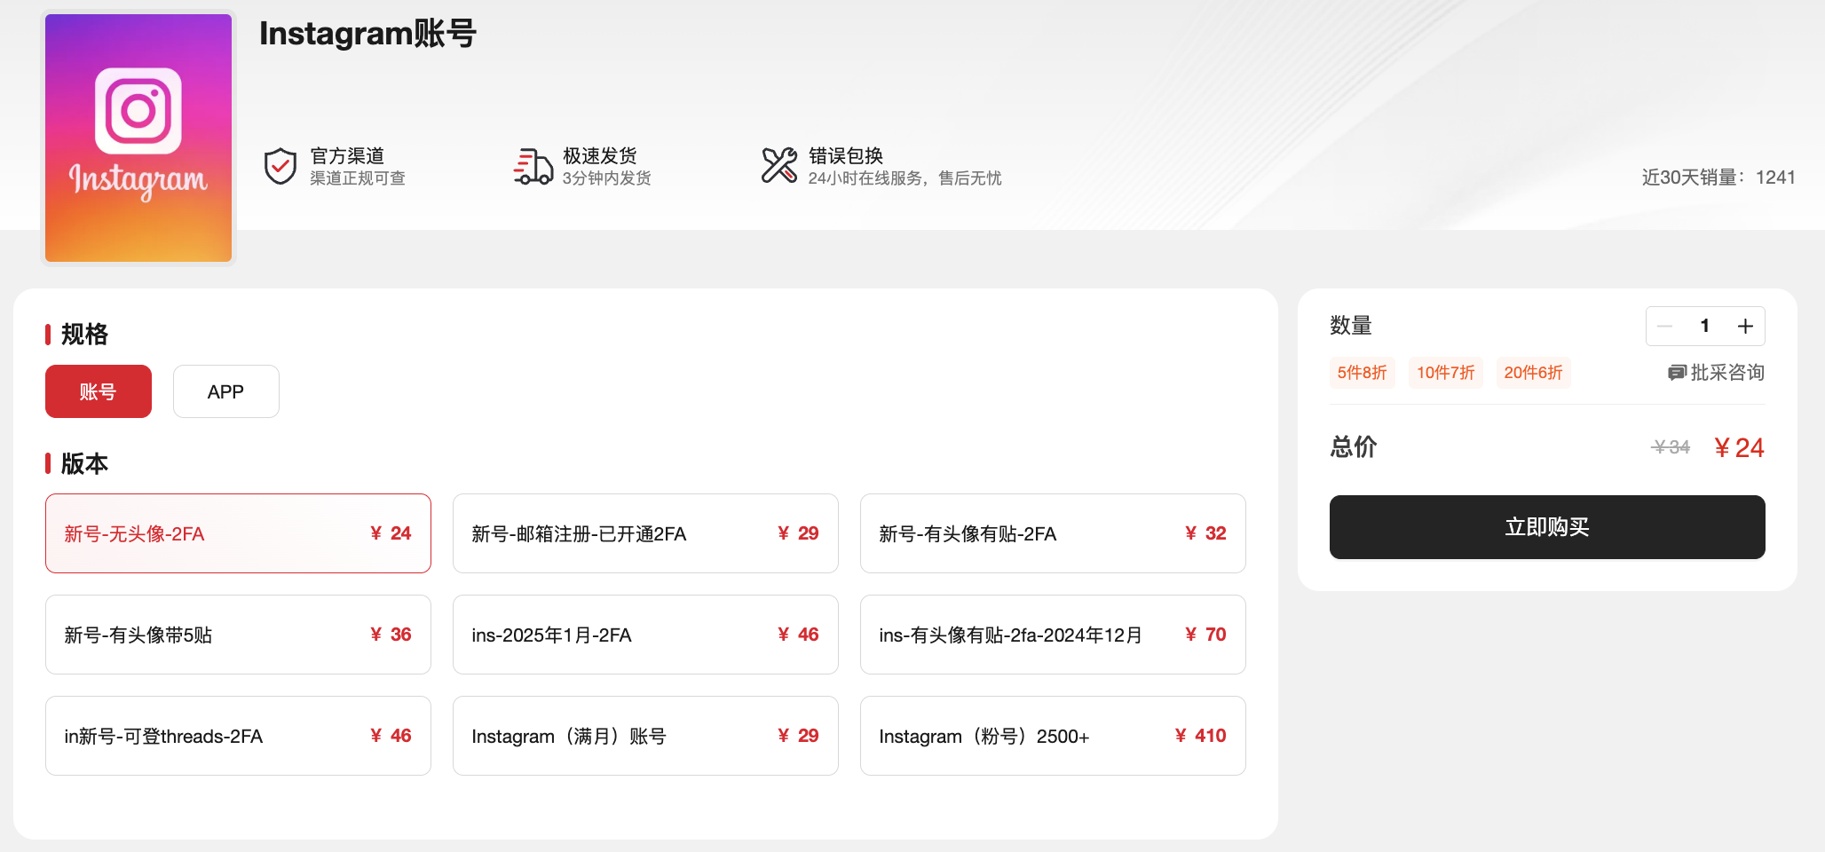
Task: Click the fast delivery truck icon
Action: pyautogui.click(x=533, y=166)
